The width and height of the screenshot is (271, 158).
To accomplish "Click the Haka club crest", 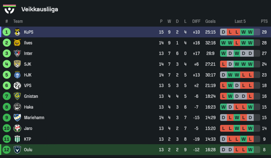I will (x=17, y=107).
